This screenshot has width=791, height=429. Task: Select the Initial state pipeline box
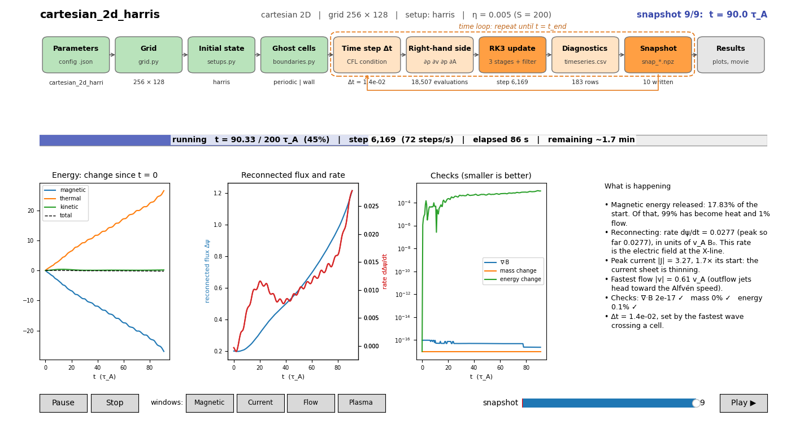tap(221, 55)
